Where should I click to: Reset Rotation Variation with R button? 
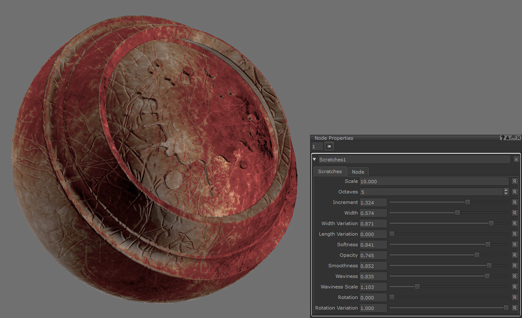pyautogui.click(x=514, y=308)
